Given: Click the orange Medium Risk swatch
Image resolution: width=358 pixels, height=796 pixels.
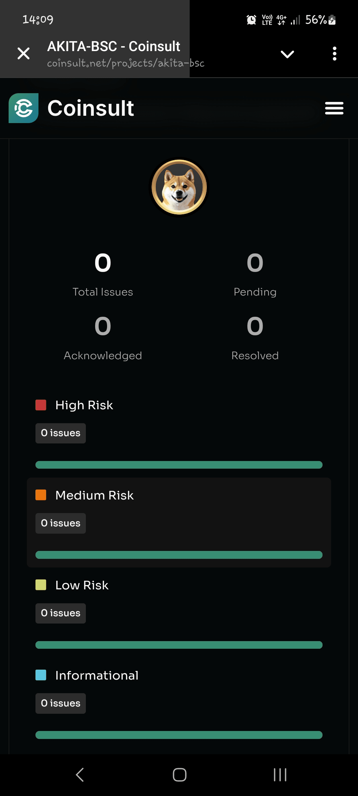Looking at the screenshot, I should click(x=41, y=495).
